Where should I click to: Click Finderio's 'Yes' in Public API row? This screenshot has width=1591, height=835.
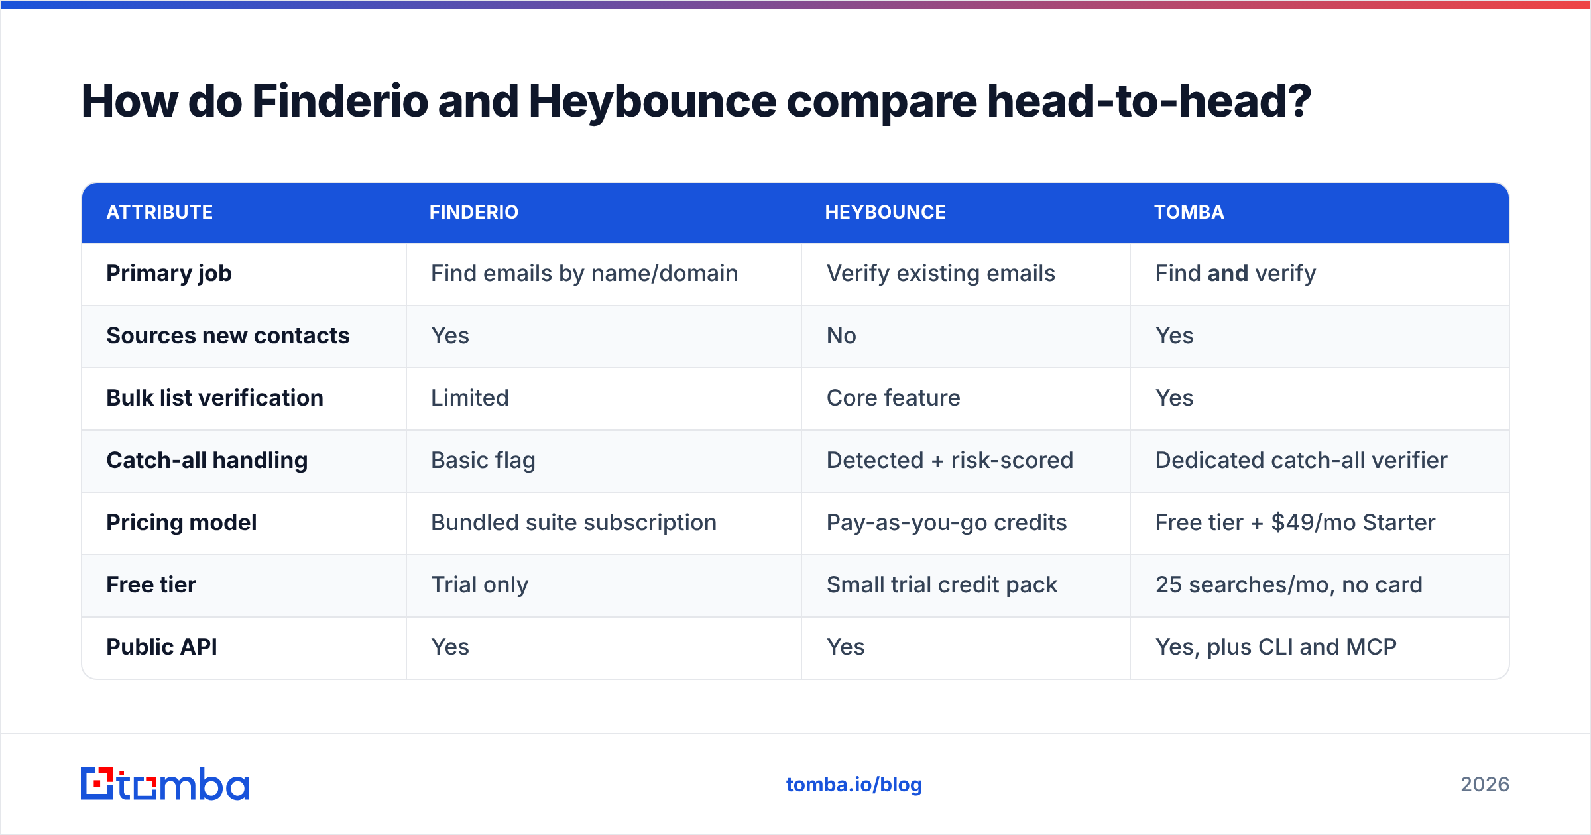pyautogui.click(x=450, y=647)
